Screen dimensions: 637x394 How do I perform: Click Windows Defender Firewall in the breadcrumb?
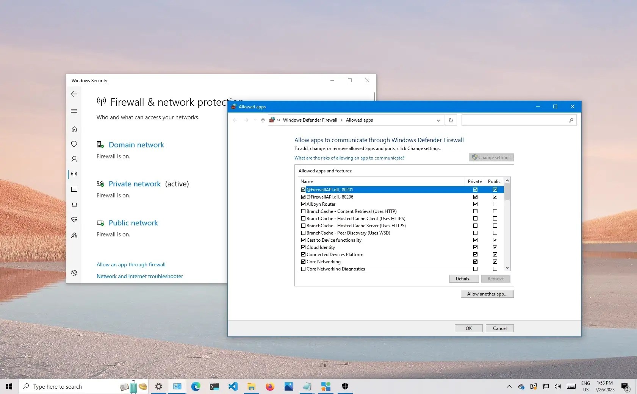[310, 120]
